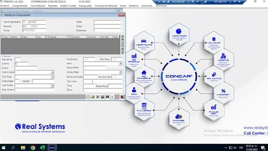
Task: Click the central CONCAR circle logo
Action: click(179, 76)
